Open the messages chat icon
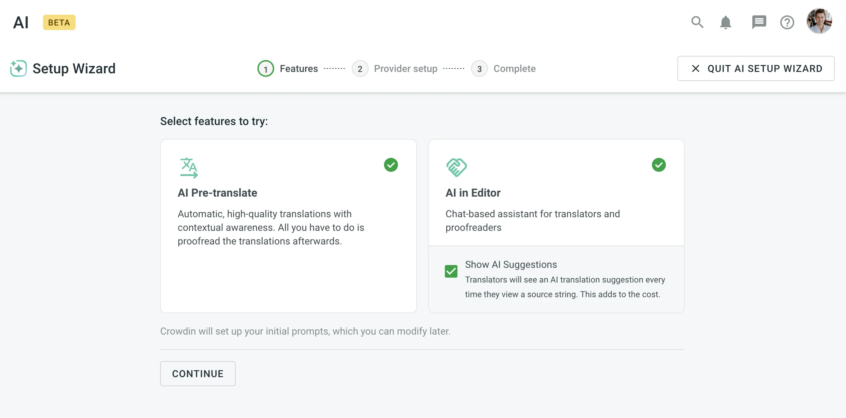Screen dimensions: 846x418 [x=759, y=23]
